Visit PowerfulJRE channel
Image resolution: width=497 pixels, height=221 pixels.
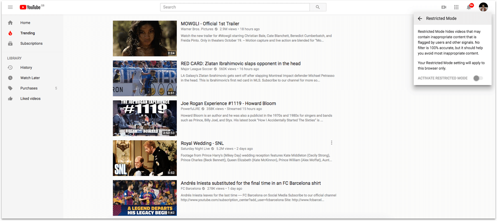point(190,109)
